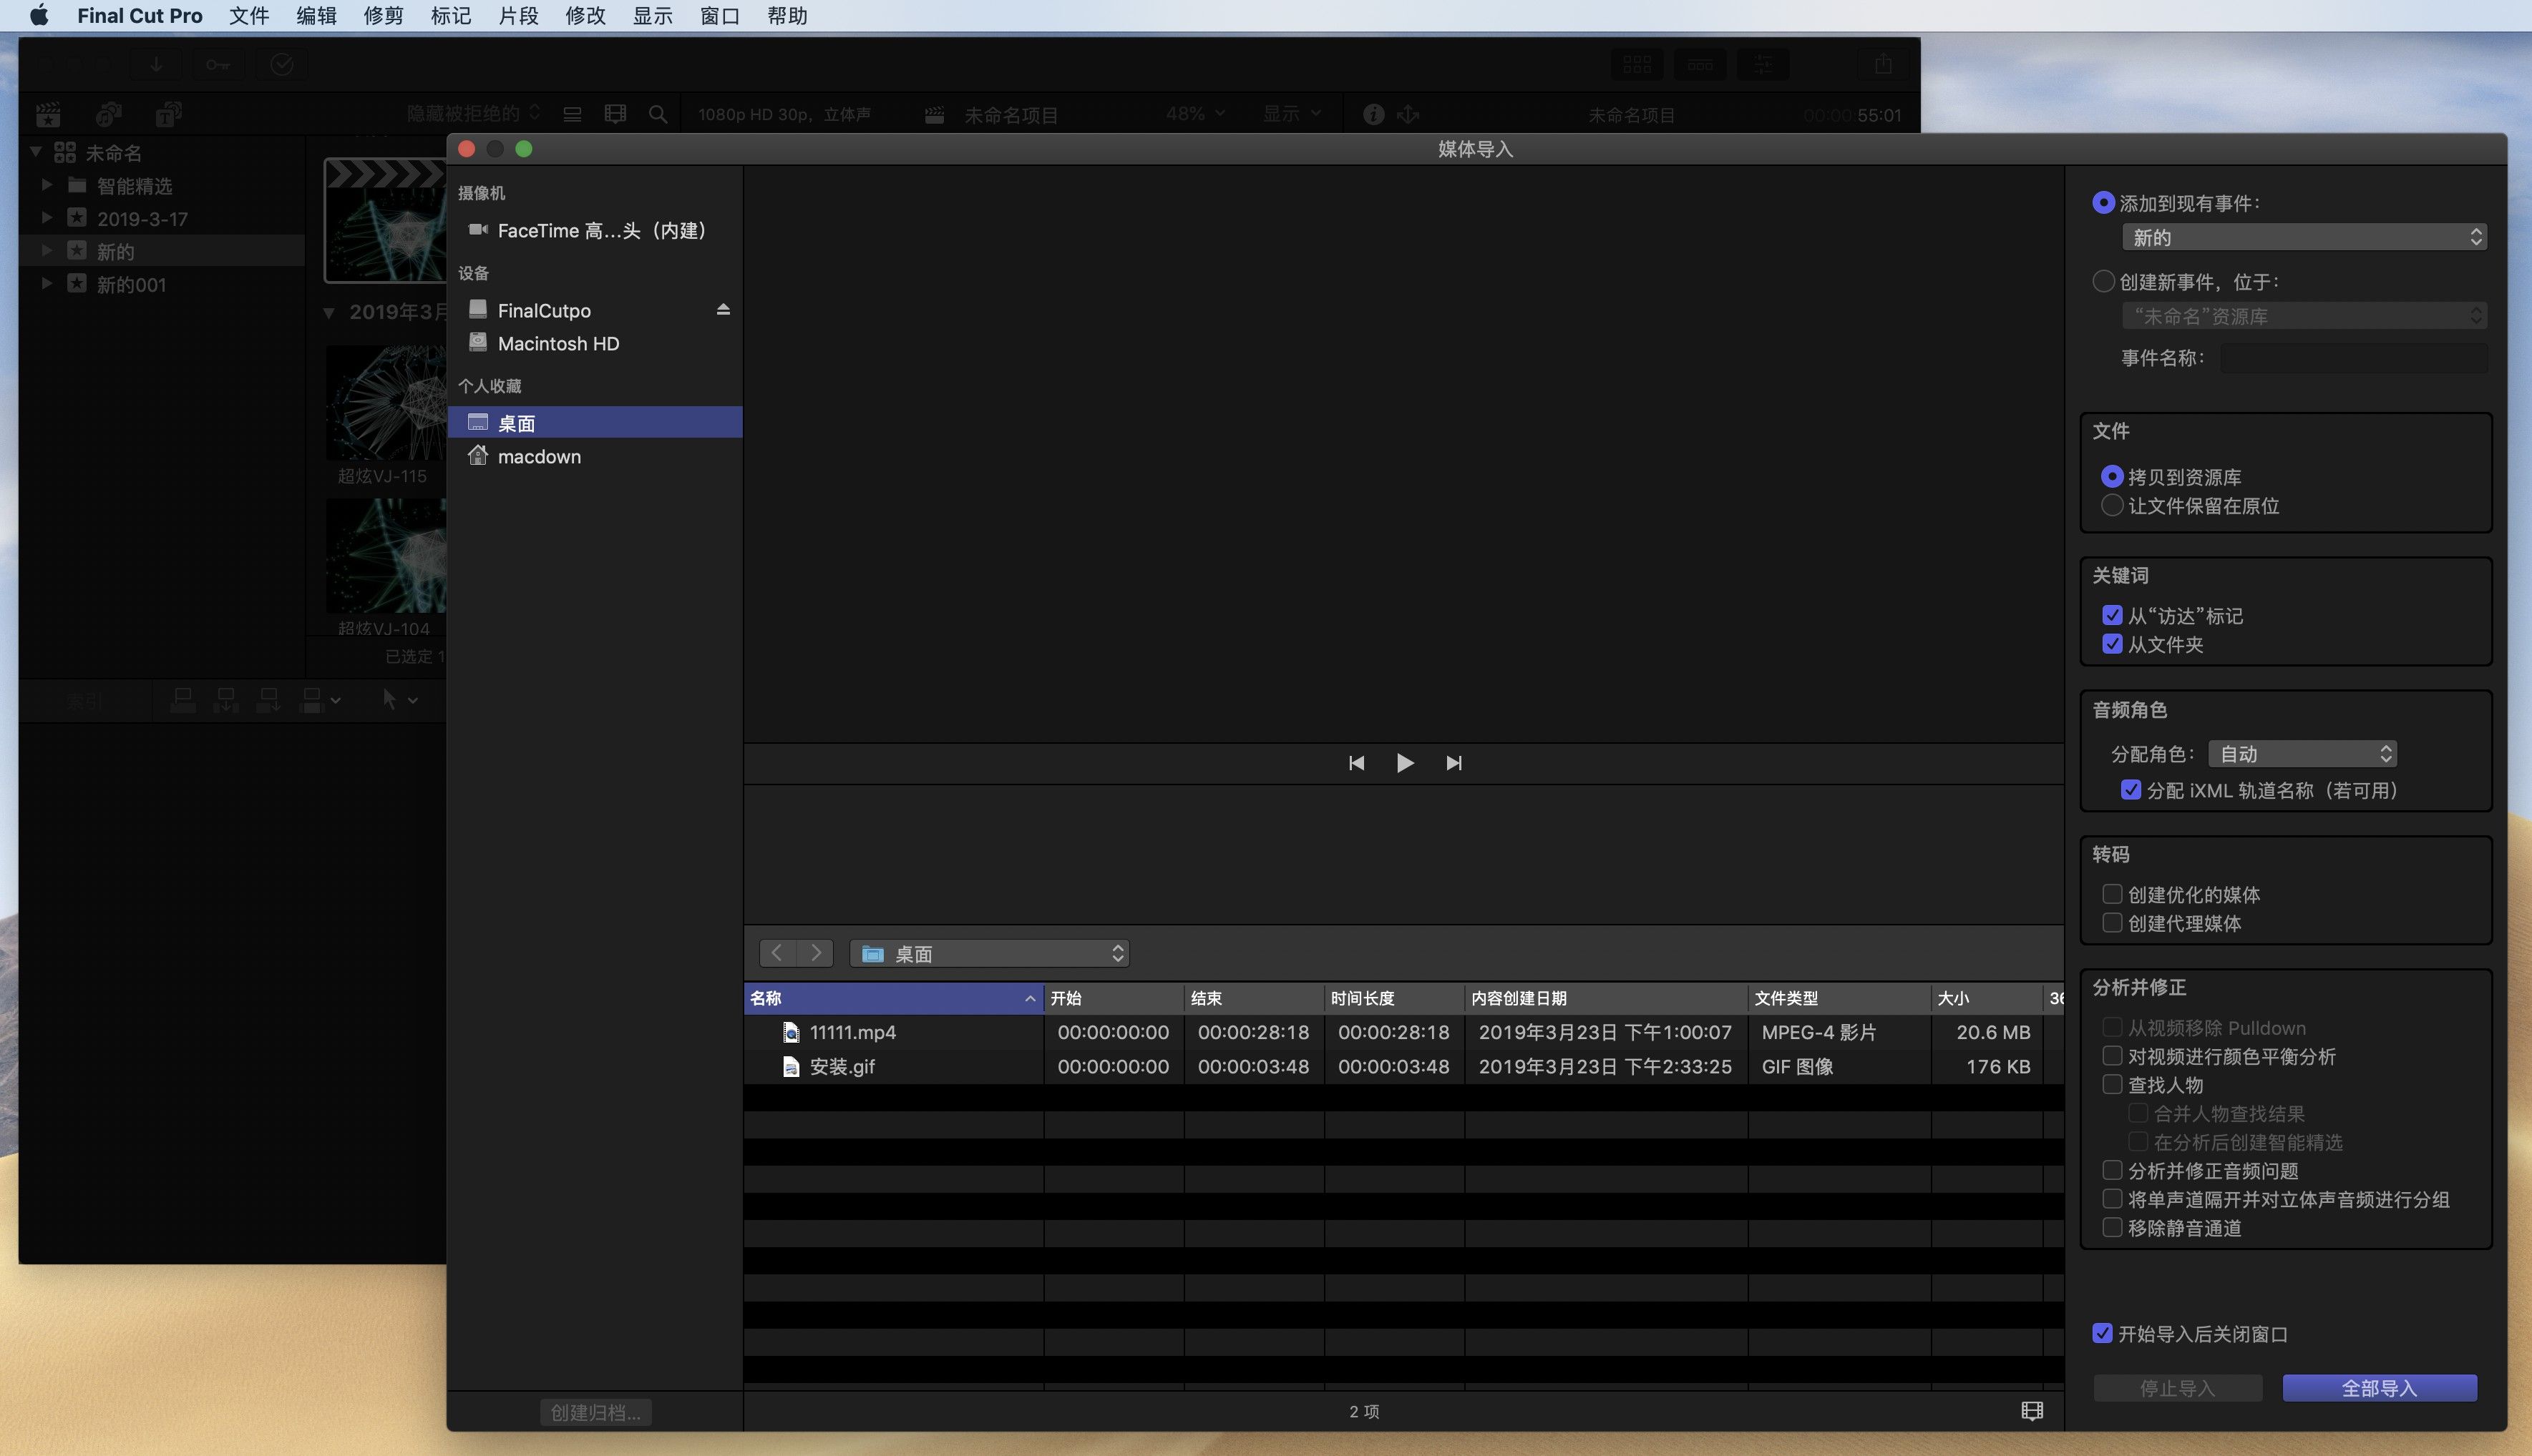Click the back navigation arrow in file browser

click(x=778, y=953)
